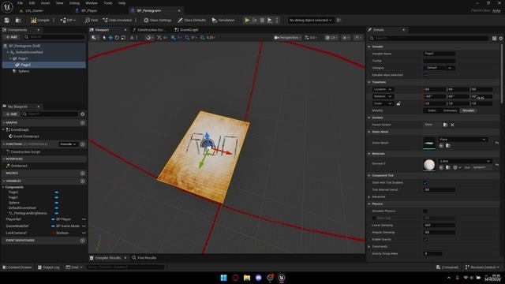Viewport: 505px width, 284px height.
Task: Click the material sphere thumbnail
Action: (x=429, y=165)
